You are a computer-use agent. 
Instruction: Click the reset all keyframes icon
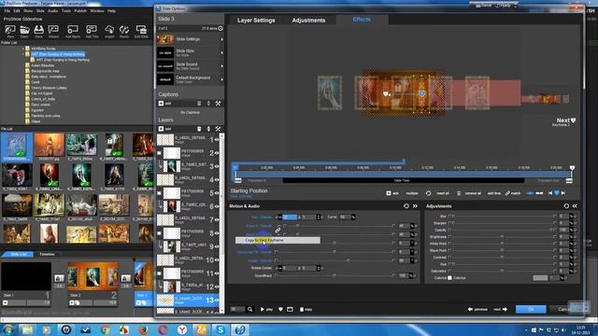click(x=429, y=193)
